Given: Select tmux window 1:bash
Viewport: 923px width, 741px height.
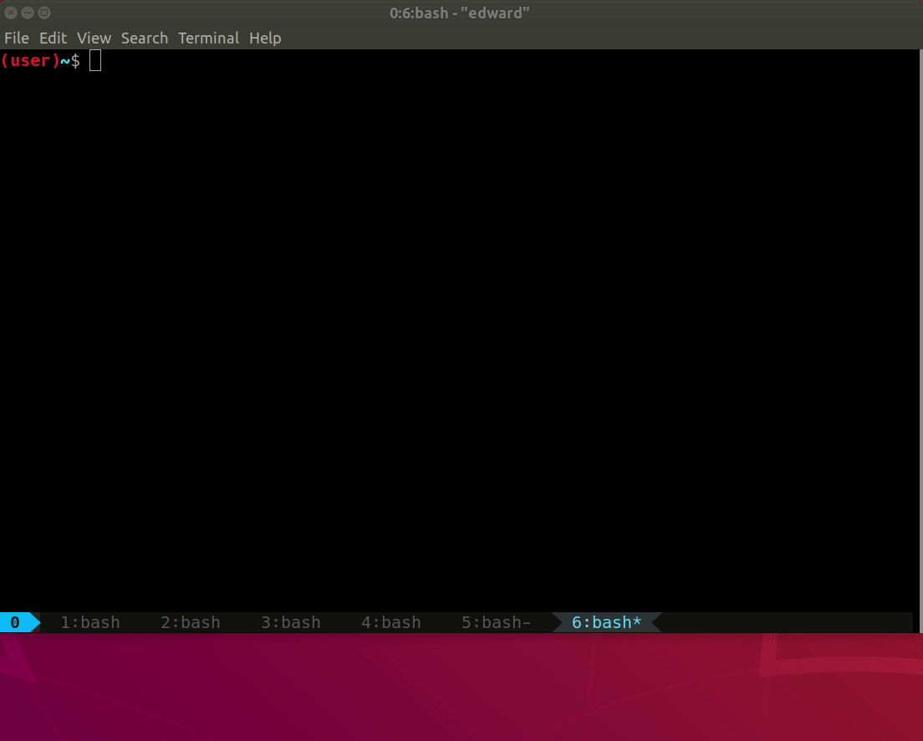Looking at the screenshot, I should [90, 622].
